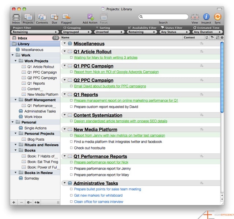Open Report from Jenny twitter metrics action
Image resolution: width=234 pixels, height=219 pixels.
120,136
